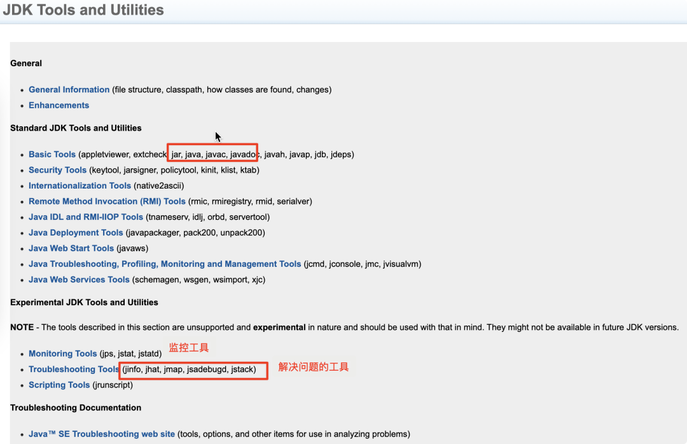This screenshot has height=444, width=687.
Task: Open the Security Tools link
Action: (x=57, y=170)
